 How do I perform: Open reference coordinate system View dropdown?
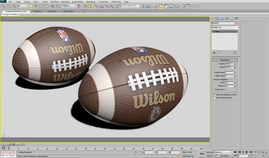pyautogui.click(x=71, y=6)
